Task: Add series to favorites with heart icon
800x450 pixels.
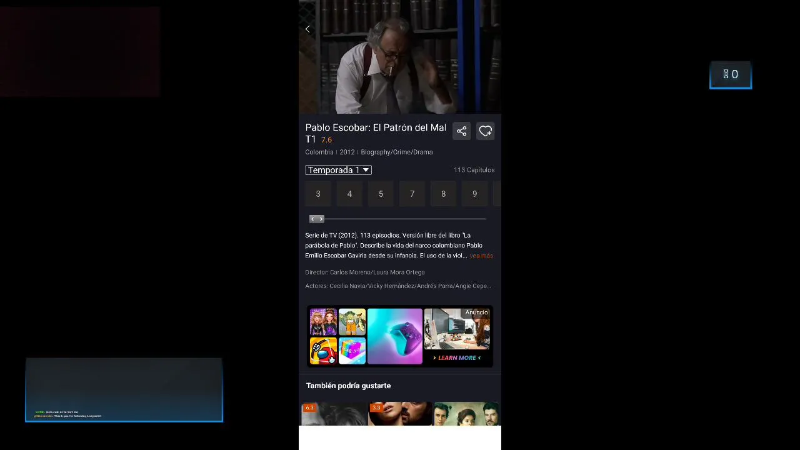Action: [x=486, y=131]
